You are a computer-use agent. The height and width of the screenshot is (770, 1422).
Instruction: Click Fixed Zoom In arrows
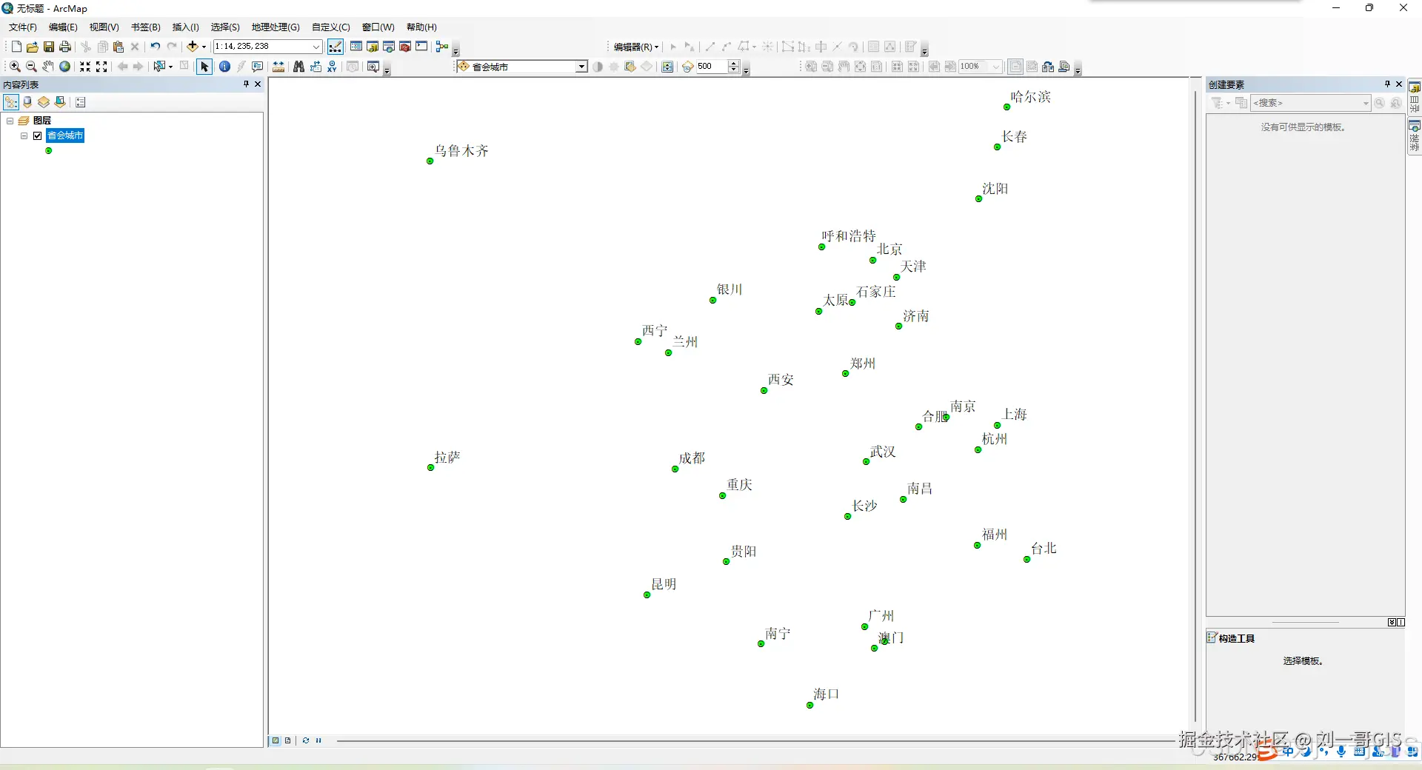(85, 67)
